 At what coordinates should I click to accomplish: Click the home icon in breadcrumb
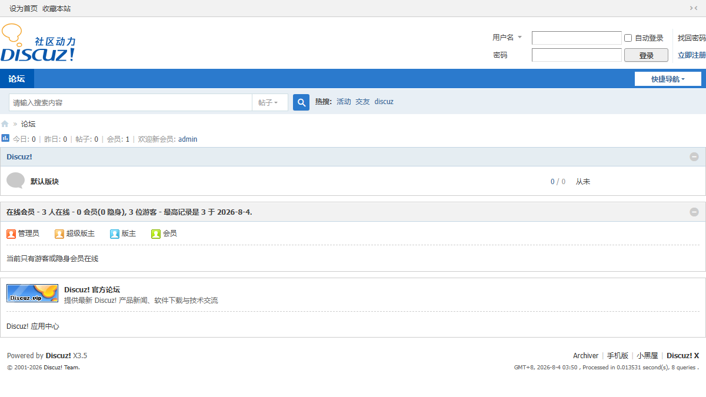[x=5, y=124]
